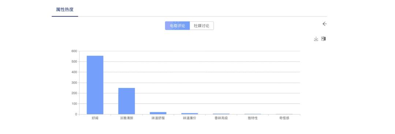Switch to 电商评论 view
This screenshot has height=134, width=395.
177,26
